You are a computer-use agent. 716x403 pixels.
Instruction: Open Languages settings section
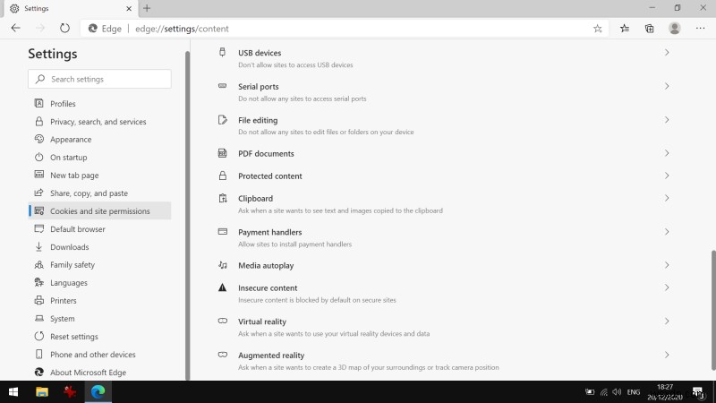(99, 282)
